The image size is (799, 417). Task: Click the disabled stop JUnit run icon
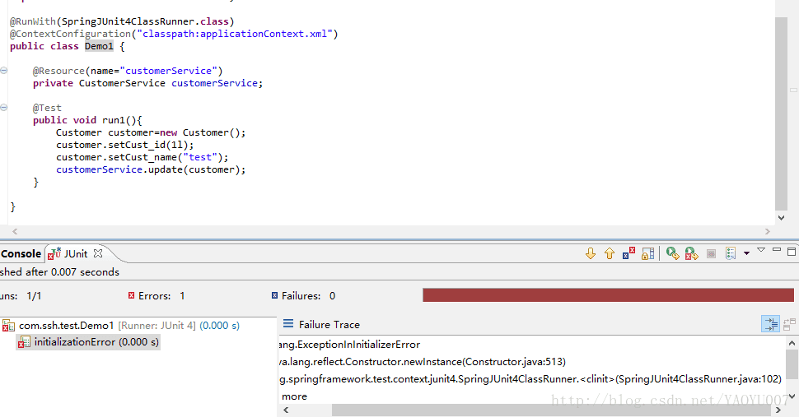712,254
